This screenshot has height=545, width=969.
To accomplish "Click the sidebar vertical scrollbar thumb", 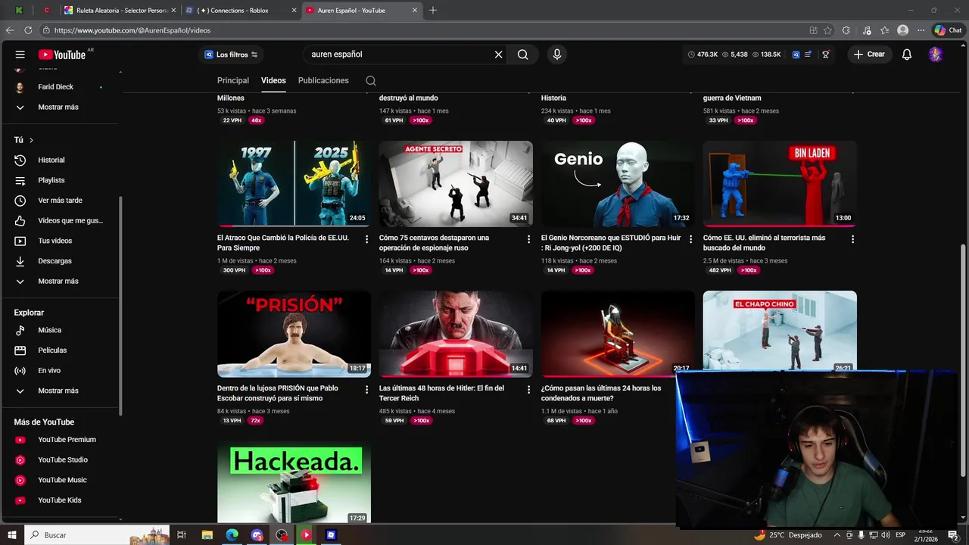I will click(x=120, y=306).
